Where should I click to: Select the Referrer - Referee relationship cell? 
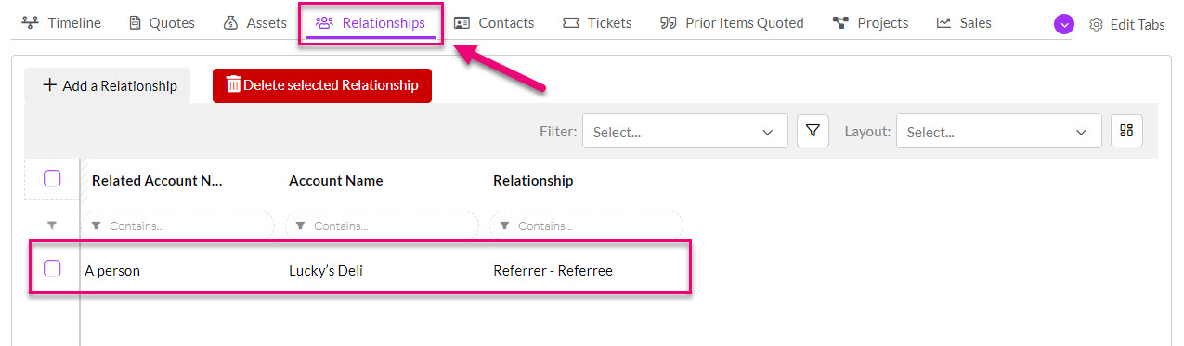pos(553,271)
